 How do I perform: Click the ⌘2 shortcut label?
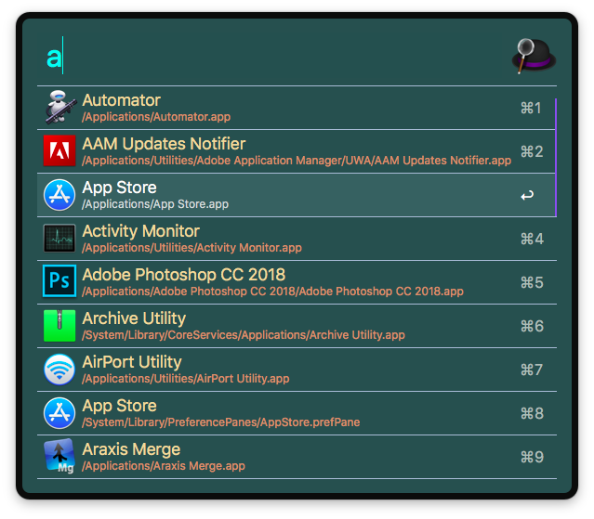(531, 151)
